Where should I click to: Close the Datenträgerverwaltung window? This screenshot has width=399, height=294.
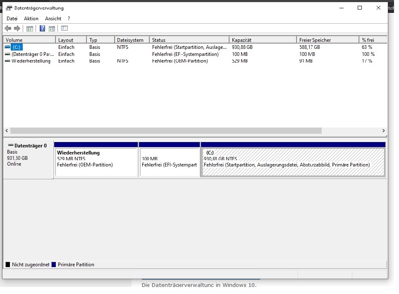(378, 8)
